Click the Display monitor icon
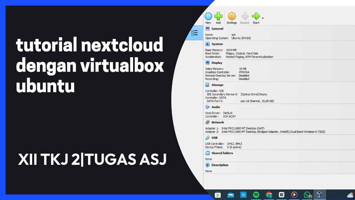 point(207,63)
